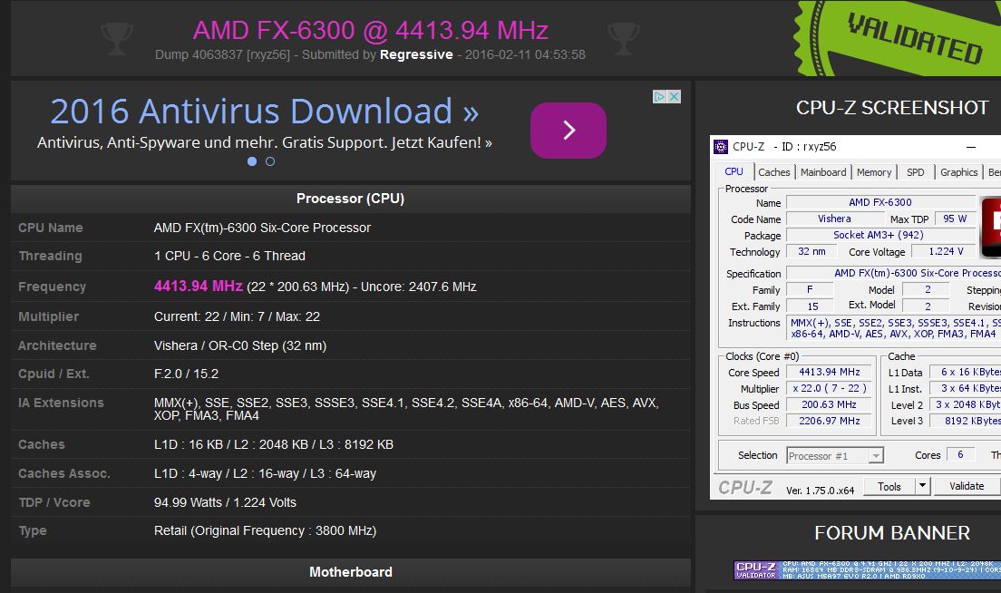1001x593 pixels.
Task: Click the 'F.2.0 / 15.2' Cpuid value
Action: (x=187, y=374)
